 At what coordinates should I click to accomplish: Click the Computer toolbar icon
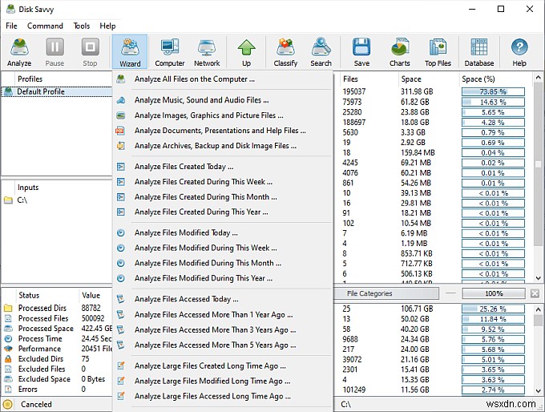click(x=170, y=52)
